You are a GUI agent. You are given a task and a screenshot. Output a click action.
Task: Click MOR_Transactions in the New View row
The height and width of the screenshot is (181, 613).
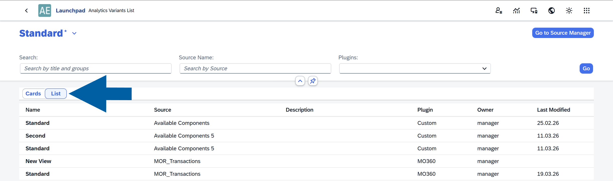[x=177, y=161]
